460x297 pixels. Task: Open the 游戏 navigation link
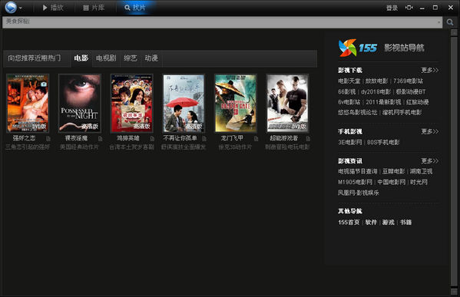[388, 223]
